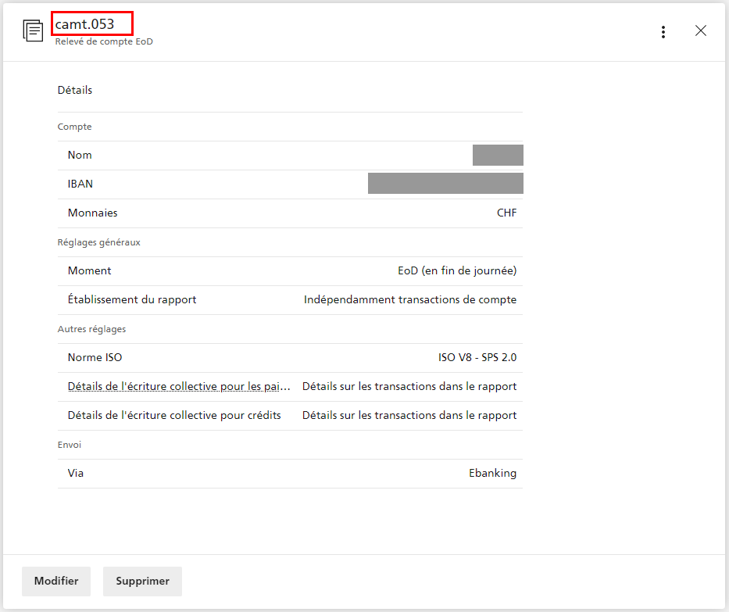Click the greyed-out Nom value
The width and height of the screenshot is (729, 612).
click(498, 155)
